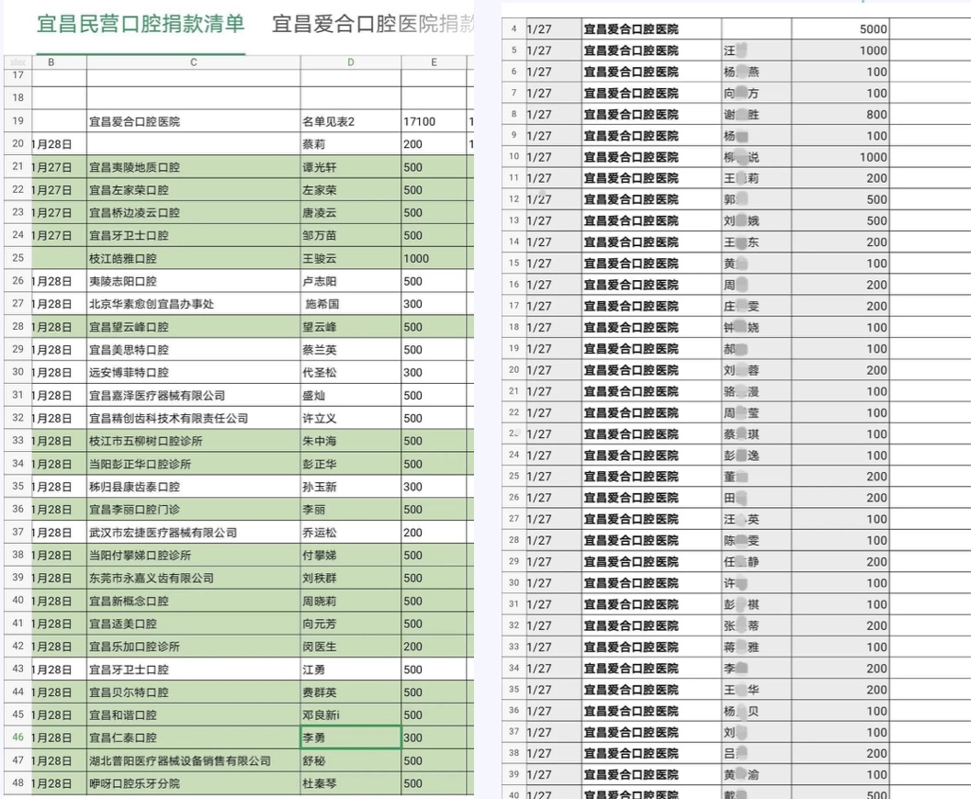Select the 宜昌仁泰口腔 cell
The width and height of the screenshot is (971, 799).
point(194,737)
